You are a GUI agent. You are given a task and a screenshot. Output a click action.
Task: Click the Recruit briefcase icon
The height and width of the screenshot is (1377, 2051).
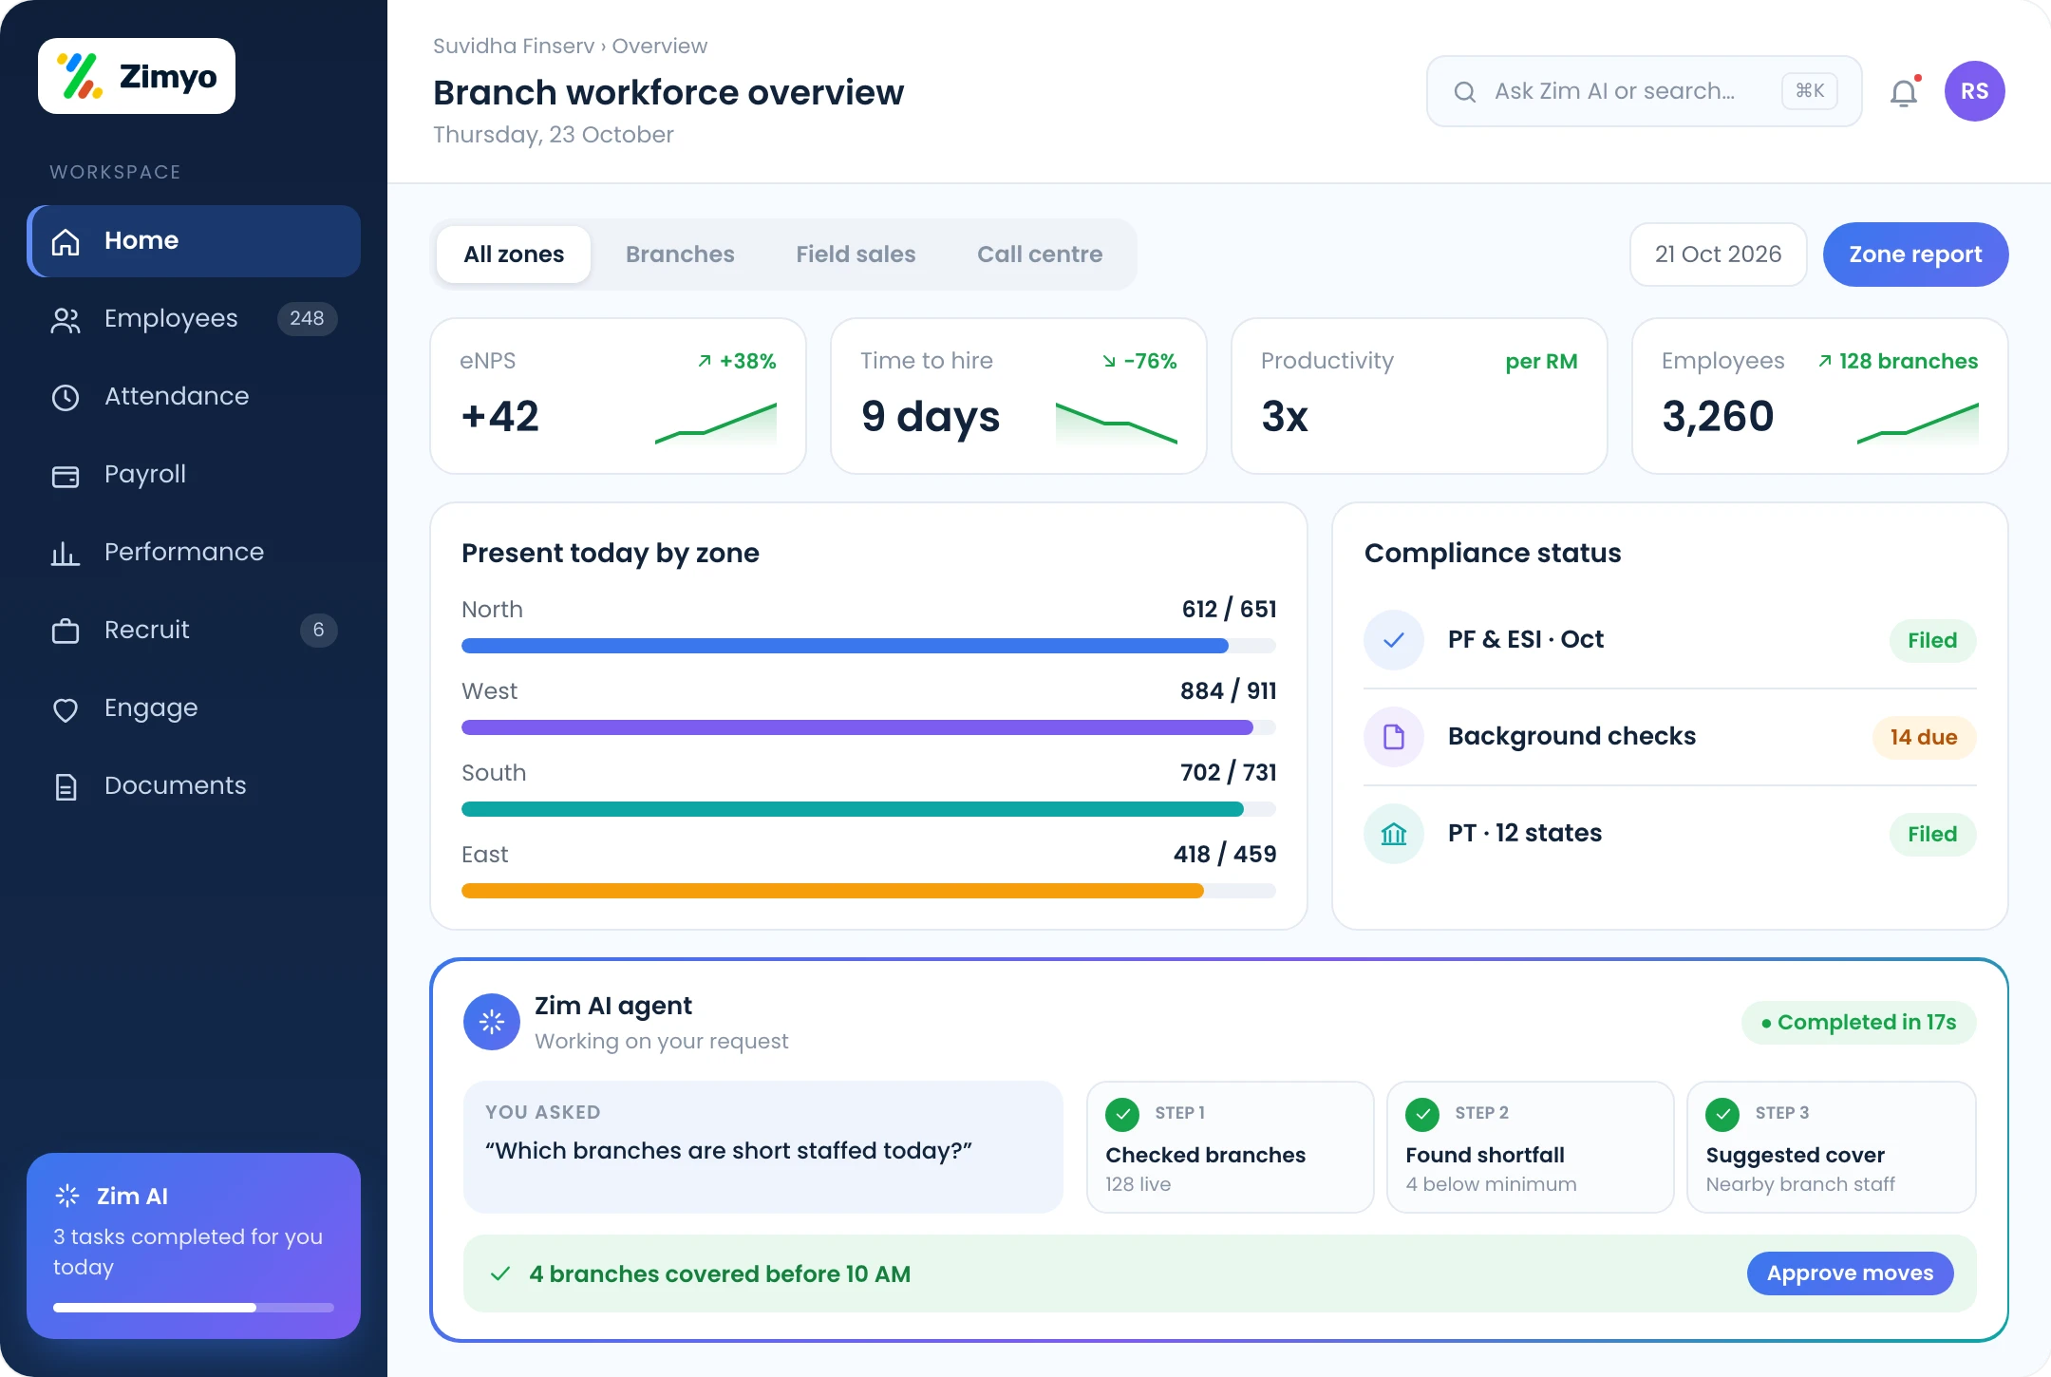point(66,631)
